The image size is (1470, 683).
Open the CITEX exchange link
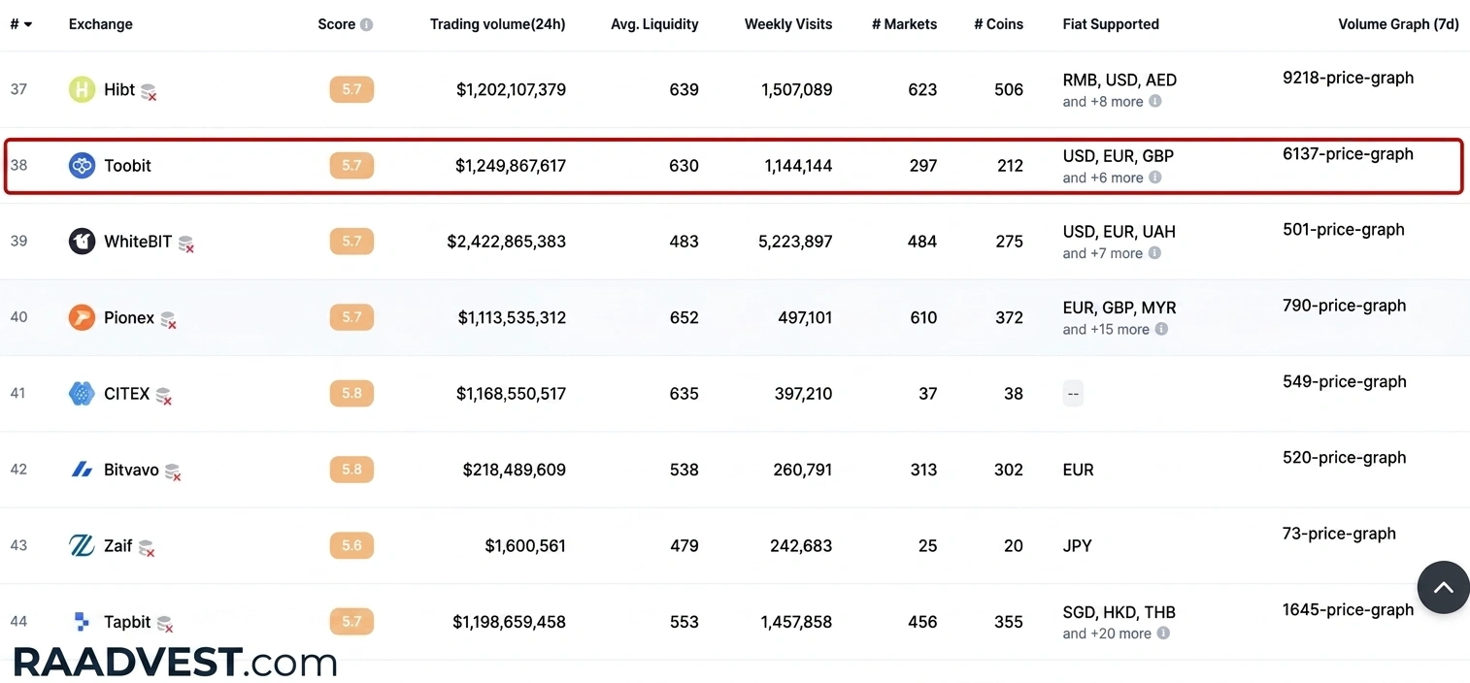tap(127, 394)
